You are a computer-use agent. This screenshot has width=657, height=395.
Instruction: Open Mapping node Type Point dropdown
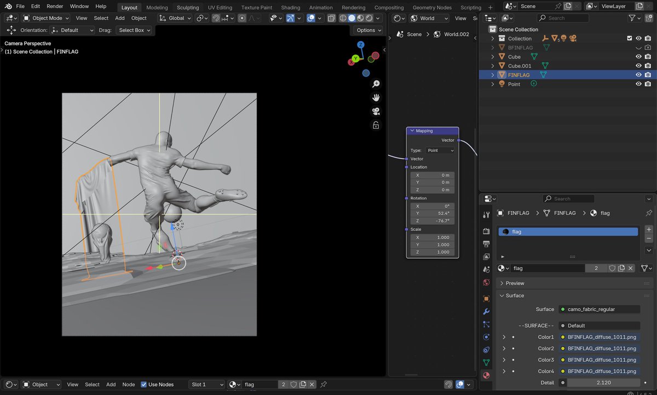coord(440,150)
